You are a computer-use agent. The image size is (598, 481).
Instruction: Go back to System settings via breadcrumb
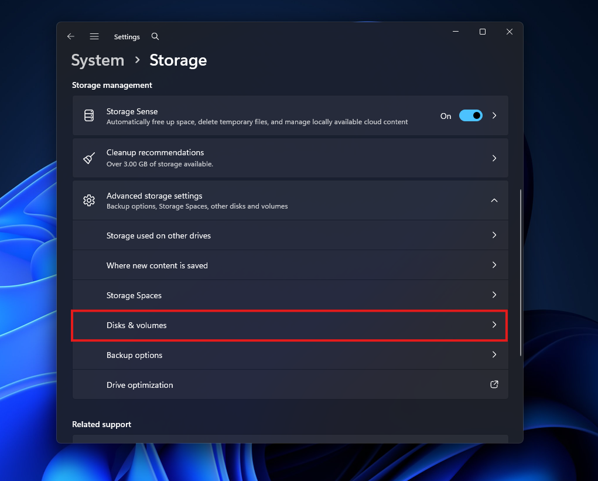pyautogui.click(x=97, y=60)
